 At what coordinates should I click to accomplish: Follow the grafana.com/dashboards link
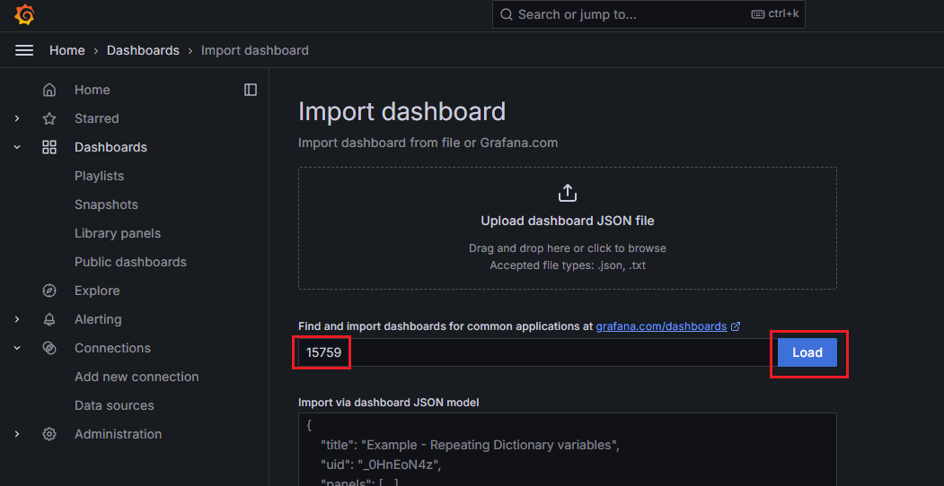[x=661, y=326]
